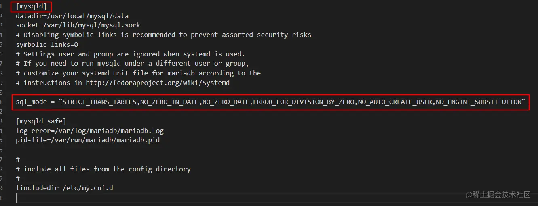The width and height of the screenshot is (538, 206).
Task: Click NO_AUTO_CREATE_USER in sql_mode
Action: [x=395, y=102]
